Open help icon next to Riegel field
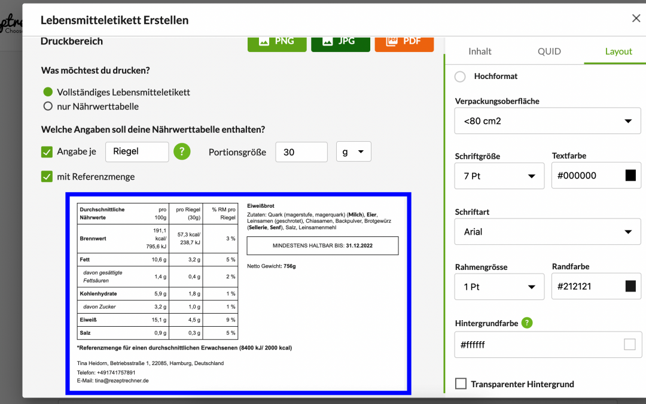The height and width of the screenshot is (404, 646). [x=182, y=151]
